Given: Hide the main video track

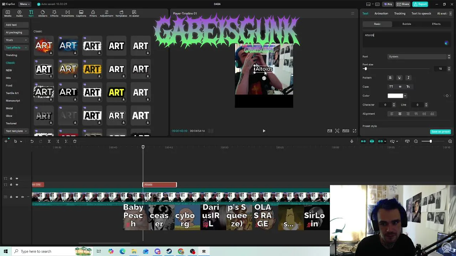Looking at the screenshot, I should [x=17, y=197].
